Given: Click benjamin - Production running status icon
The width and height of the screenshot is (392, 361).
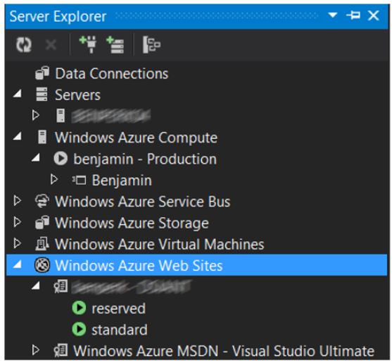Looking at the screenshot, I should click(61, 159).
